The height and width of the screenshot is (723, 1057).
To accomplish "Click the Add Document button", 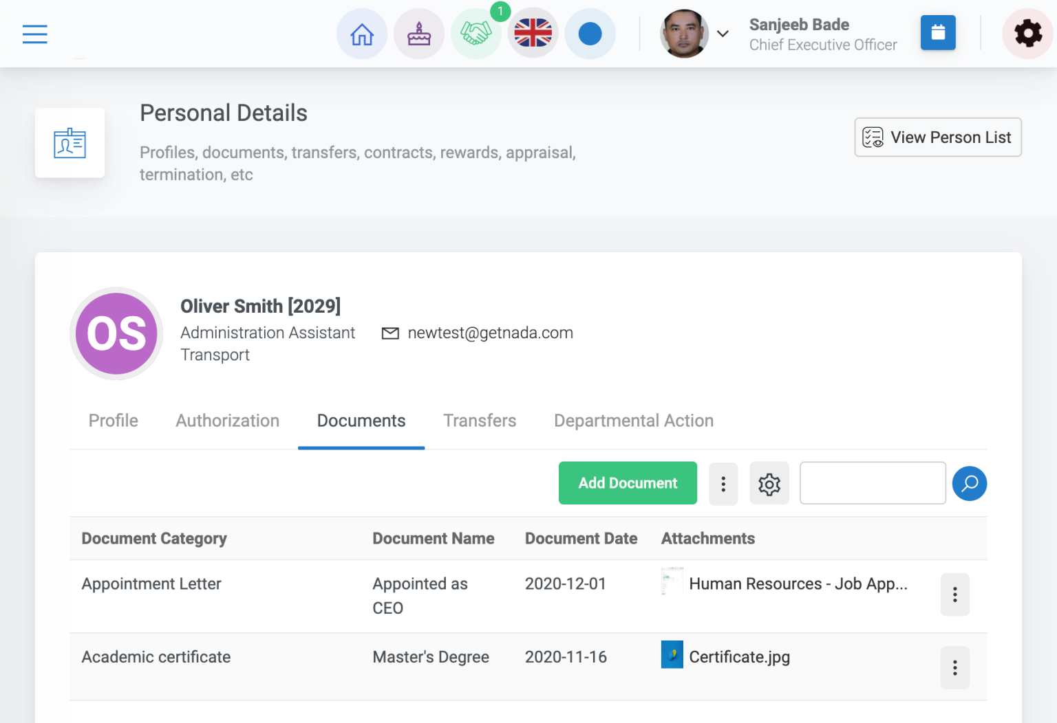I will point(627,483).
